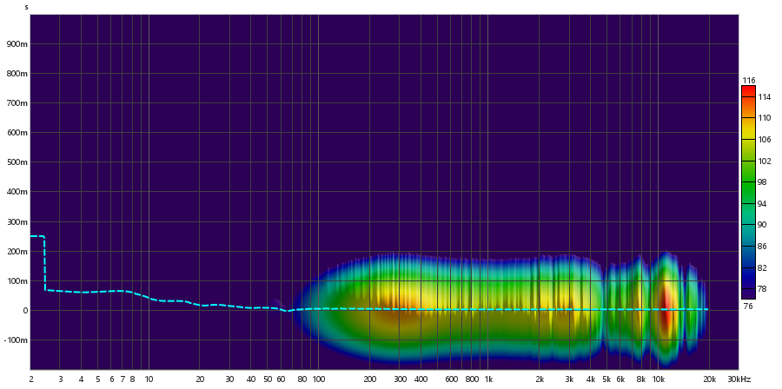Screen dimensions: 782x389
Task: Pick the green 98 level on color legend
Action: (x=748, y=181)
